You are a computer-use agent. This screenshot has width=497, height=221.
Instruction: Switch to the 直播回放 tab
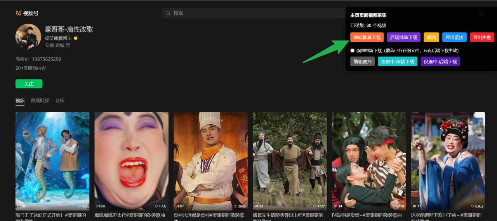pyautogui.click(x=40, y=101)
